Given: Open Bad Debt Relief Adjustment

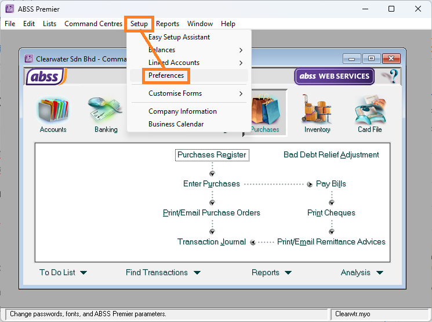Looking at the screenshot, I should coord(331,155).
